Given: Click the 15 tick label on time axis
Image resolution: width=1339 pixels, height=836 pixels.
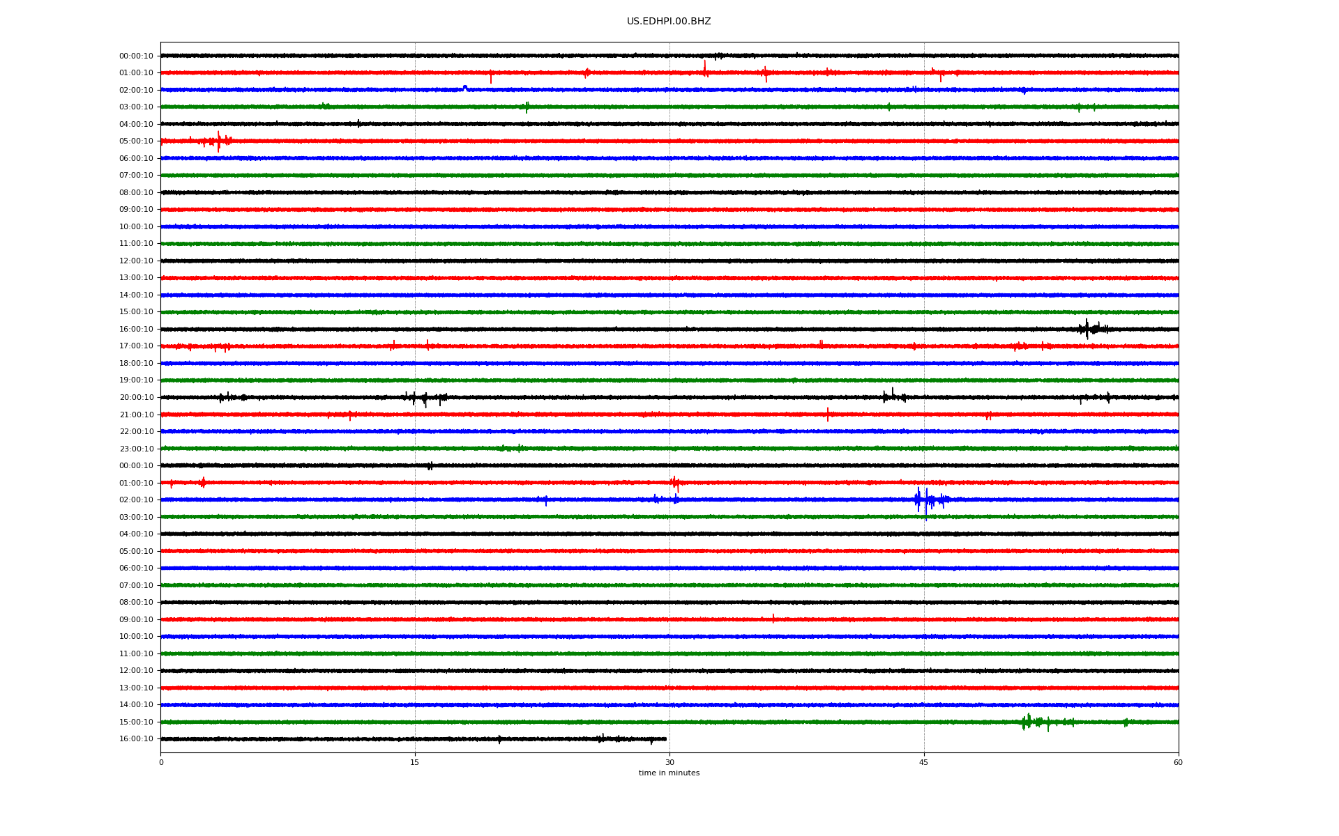Looking at the screenshot, I should click(415, 762).
